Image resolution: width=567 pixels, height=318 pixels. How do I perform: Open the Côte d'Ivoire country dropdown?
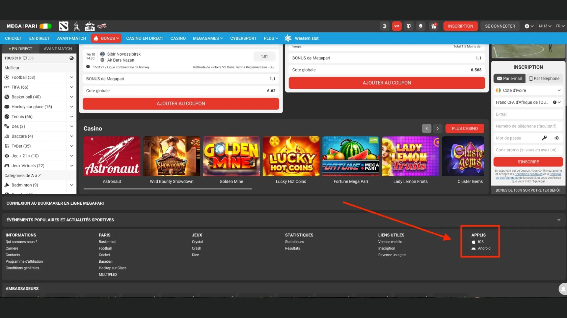[x=528, y=90]
